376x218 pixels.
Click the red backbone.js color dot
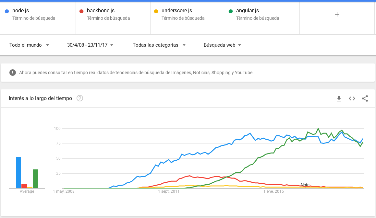tap(81, 11)
